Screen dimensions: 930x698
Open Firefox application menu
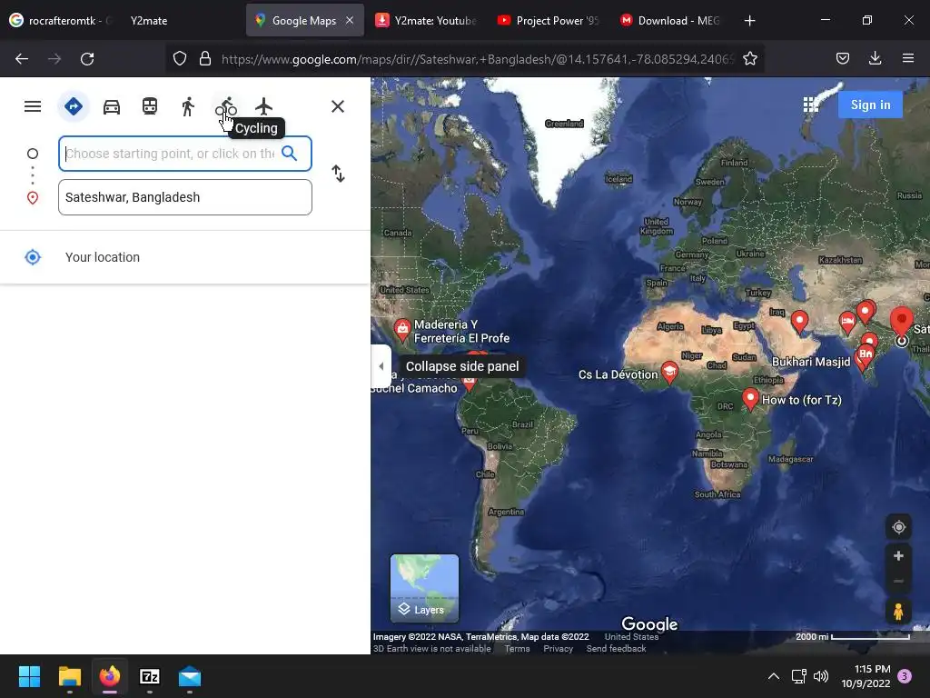point(908,58)
